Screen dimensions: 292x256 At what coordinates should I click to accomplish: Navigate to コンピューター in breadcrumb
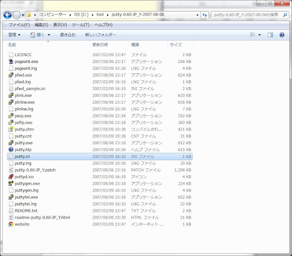52,15
